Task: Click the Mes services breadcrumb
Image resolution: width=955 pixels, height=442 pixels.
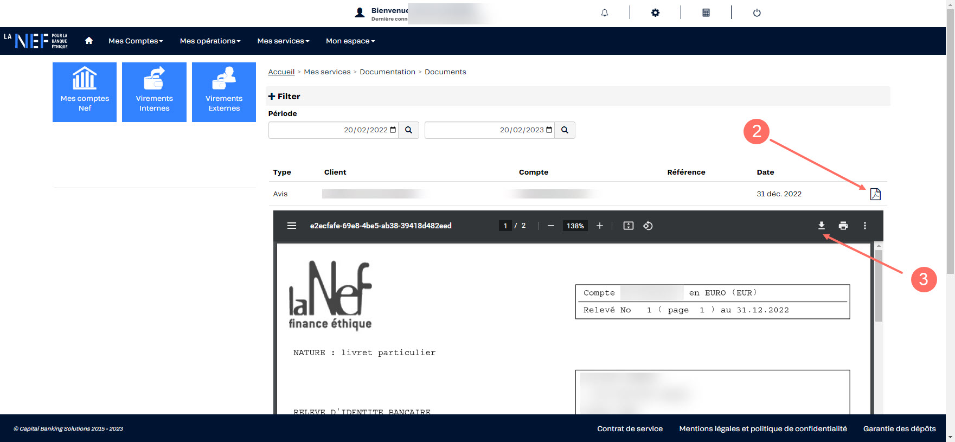Action: point(327,72)
